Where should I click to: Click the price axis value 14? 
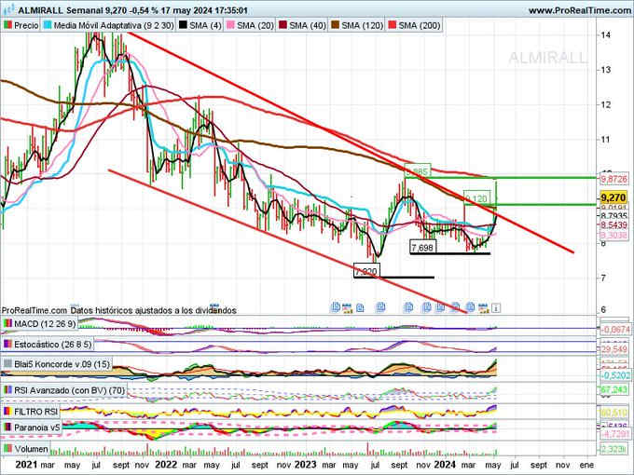(605, 35)
